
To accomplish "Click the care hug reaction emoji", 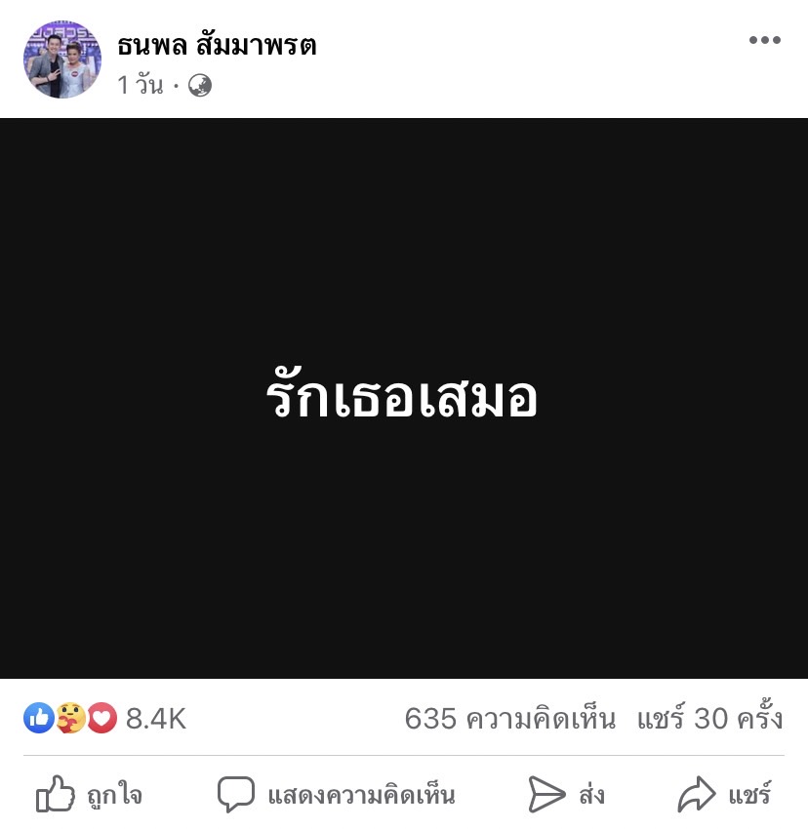I will (70, 718).
